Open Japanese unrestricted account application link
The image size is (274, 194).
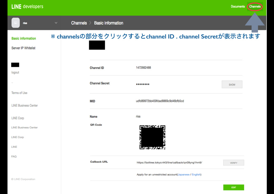[x=184, y=174]
